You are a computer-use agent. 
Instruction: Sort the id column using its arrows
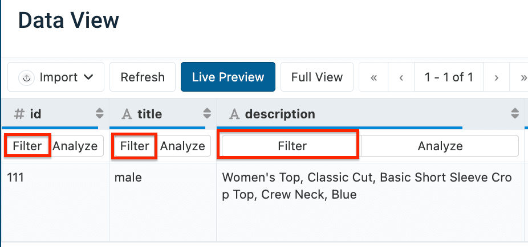pyautogui.click(x=100, y=114)
